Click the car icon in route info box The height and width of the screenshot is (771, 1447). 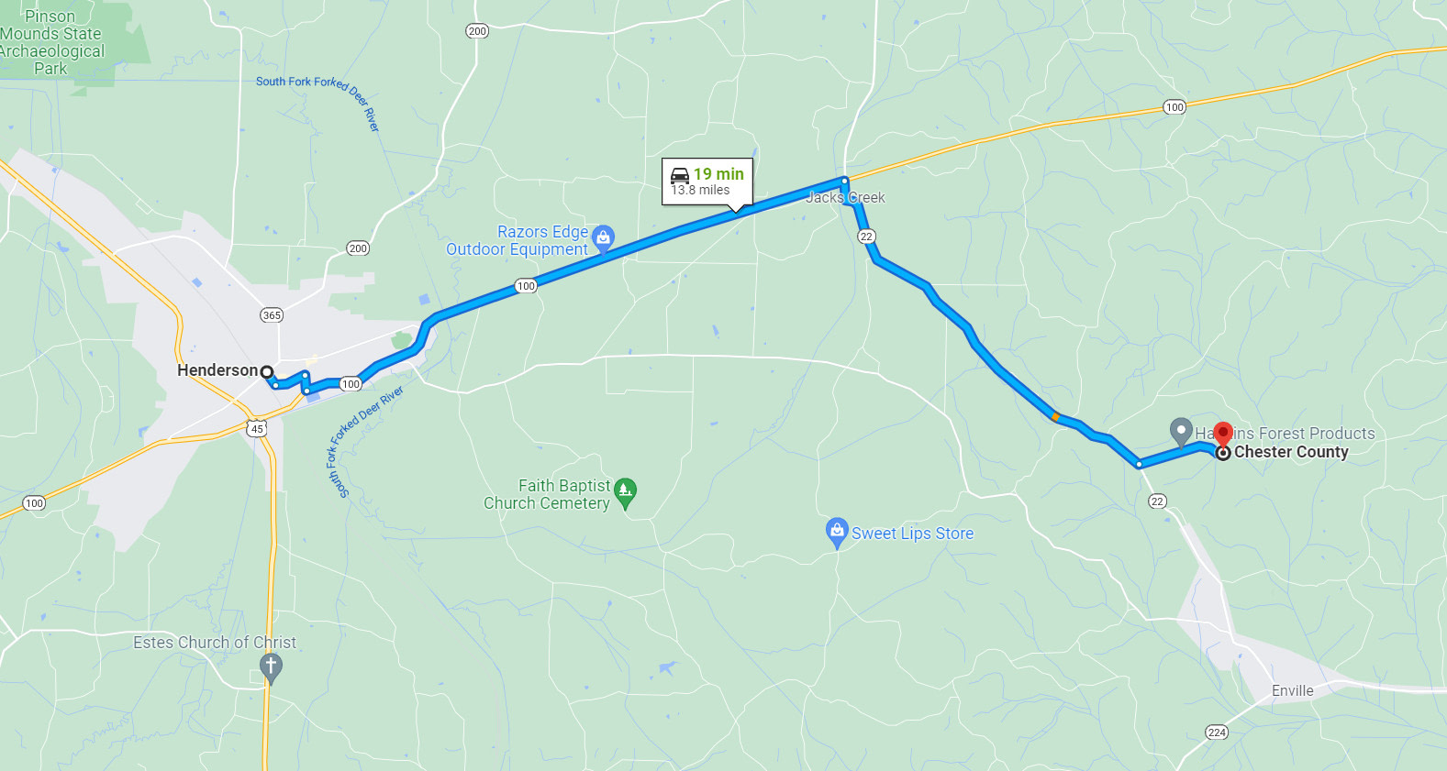[x=680, y=174]
